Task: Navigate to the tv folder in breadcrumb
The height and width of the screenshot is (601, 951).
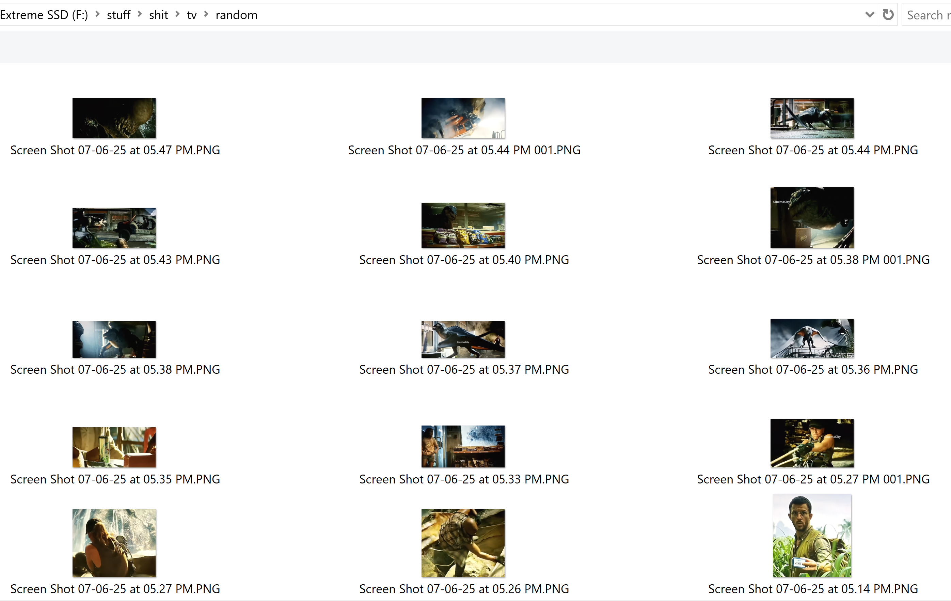Action: [192, 15]
